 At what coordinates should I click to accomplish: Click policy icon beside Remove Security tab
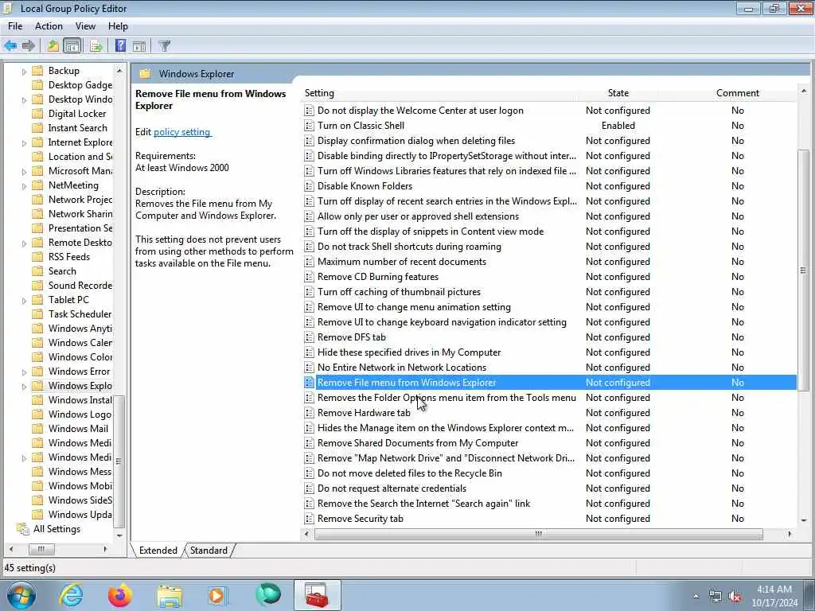(x=309, y=519)
